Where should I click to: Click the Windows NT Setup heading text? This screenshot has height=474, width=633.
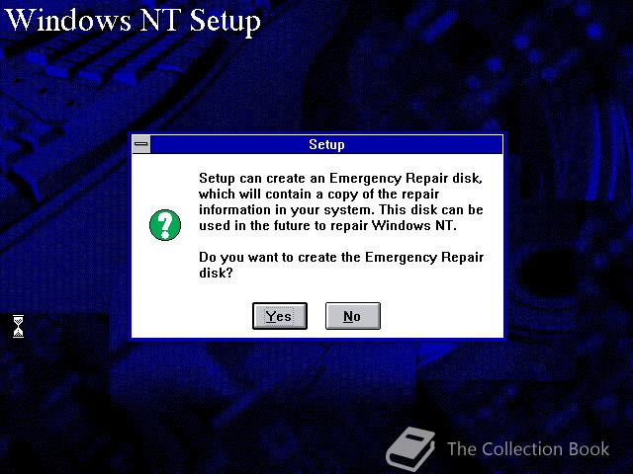pos(134,20)
